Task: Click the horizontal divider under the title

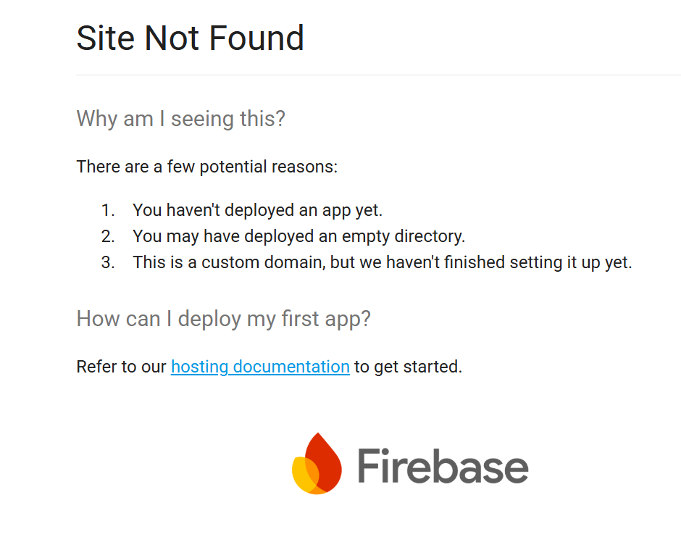Action: [x=379, y=75]
